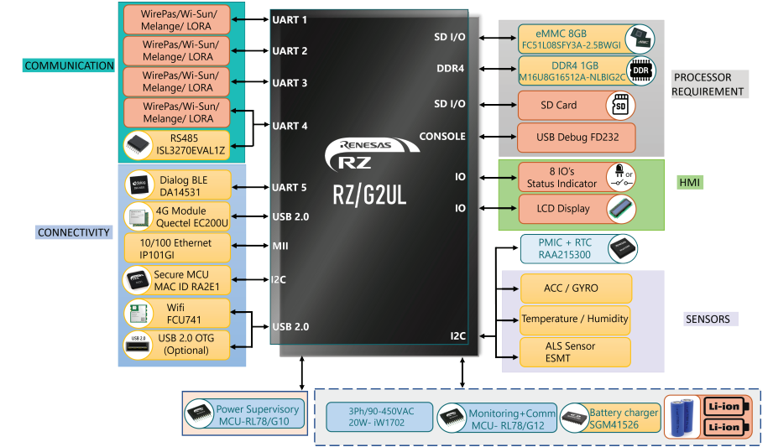Click the upper Li-ion battery symbol
The image size is (773, 447).
coord(726,407)
